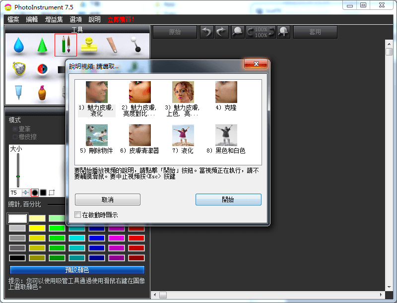
Task: Select the melting clock liquify tool
Action: tap(19, 68)
